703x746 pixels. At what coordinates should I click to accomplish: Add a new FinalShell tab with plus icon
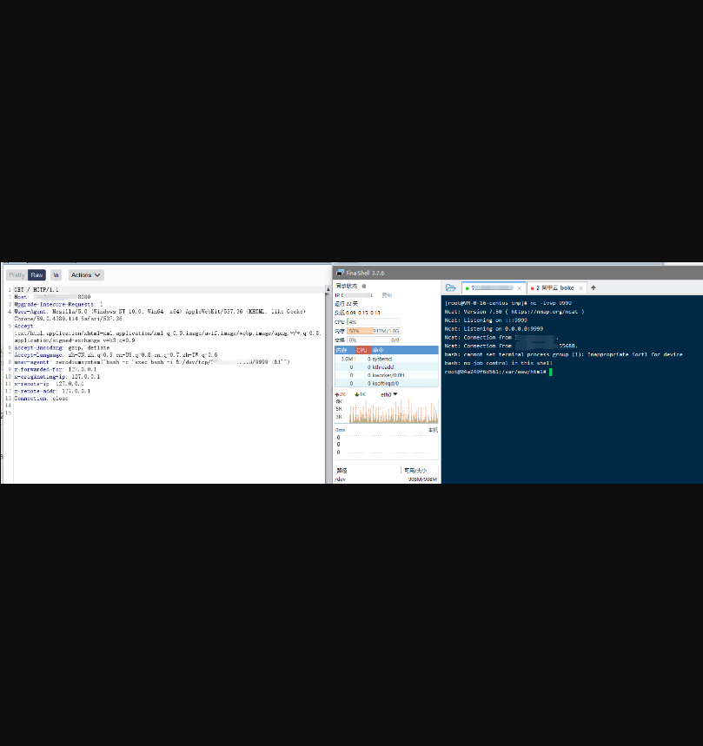click(x=594, y=287)
